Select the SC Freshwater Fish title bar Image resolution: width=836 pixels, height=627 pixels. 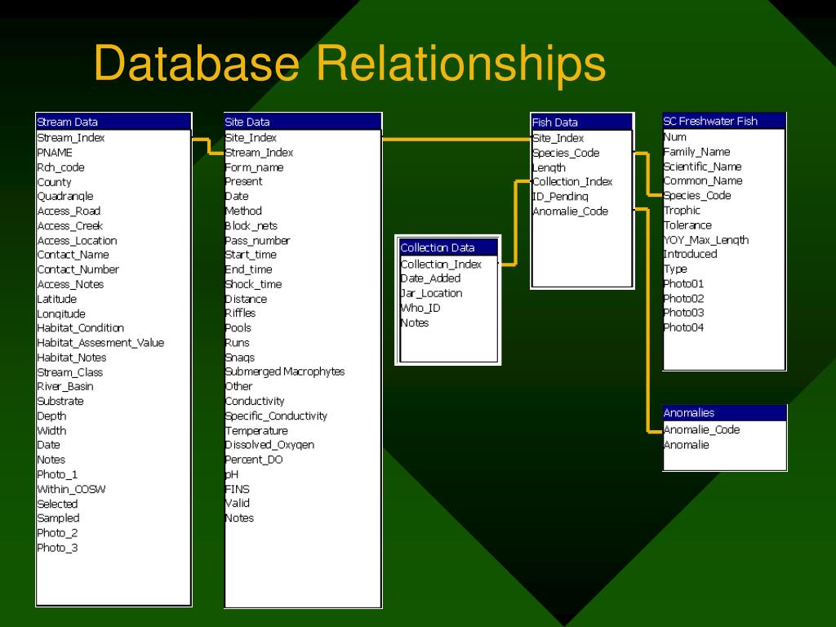tap(724, 121)
